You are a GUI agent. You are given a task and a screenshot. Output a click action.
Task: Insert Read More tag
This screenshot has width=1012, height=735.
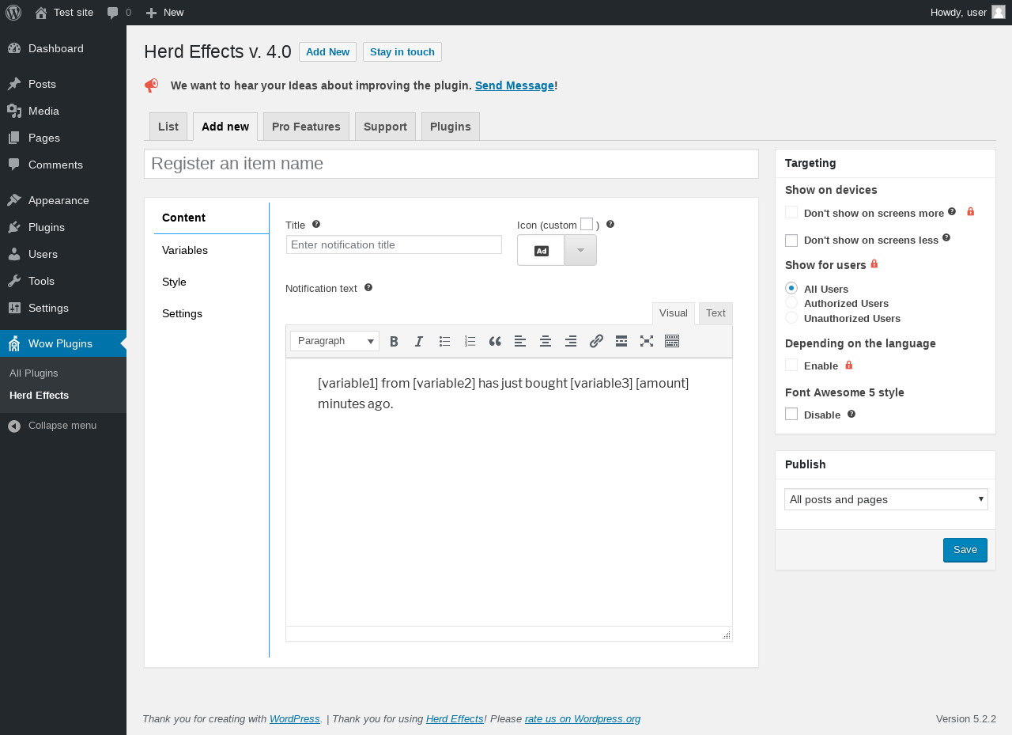coord(621,341)
